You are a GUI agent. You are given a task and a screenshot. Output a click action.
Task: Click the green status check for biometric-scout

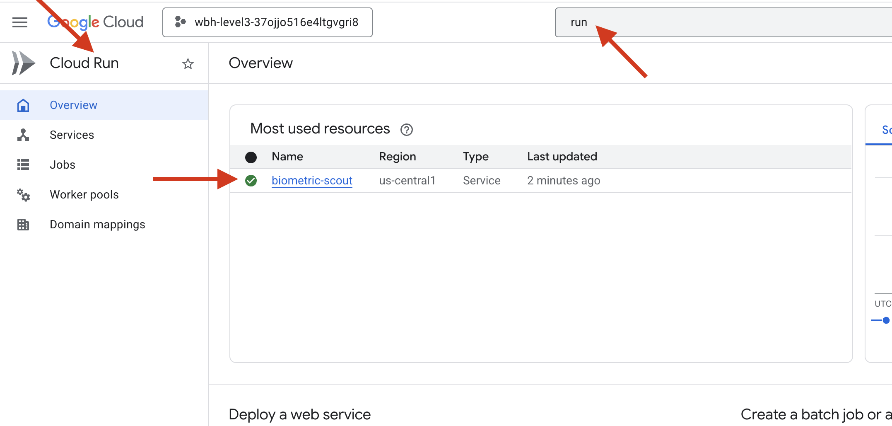pyautogui.click(x=251, y=181)
